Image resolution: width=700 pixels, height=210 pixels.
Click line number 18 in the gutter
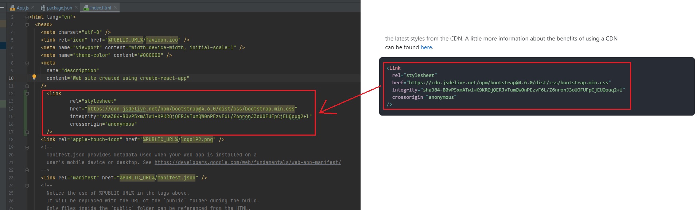pyautogui.click(x=11, y=139)
